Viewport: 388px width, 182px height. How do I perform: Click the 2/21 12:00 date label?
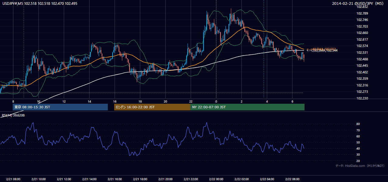click(x=64, y=179)
